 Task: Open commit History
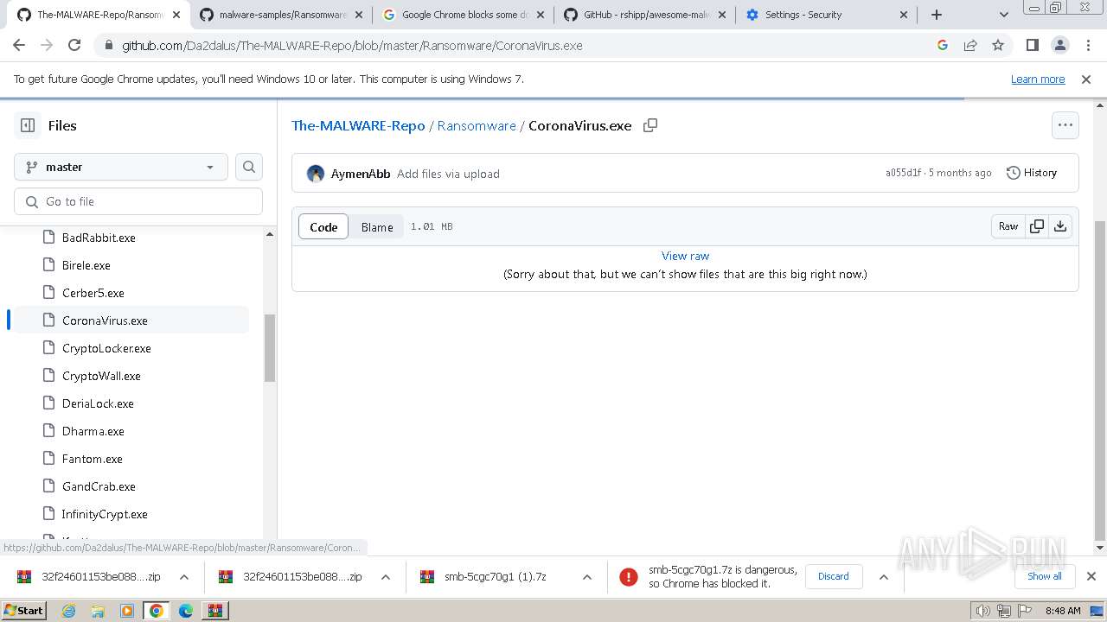click(x=1032, y=173)
